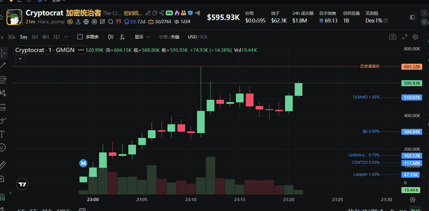
Task: Open the website globe icon
Action: tap(86, 21)
